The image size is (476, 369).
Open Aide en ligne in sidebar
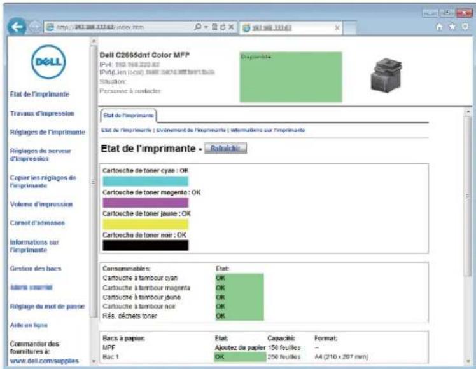[x=29, y=325]
